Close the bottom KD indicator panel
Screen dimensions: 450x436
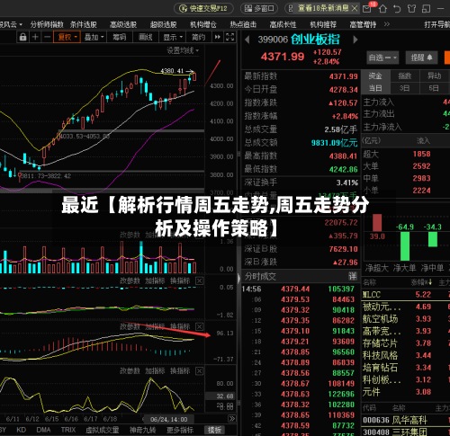[199, 371]
